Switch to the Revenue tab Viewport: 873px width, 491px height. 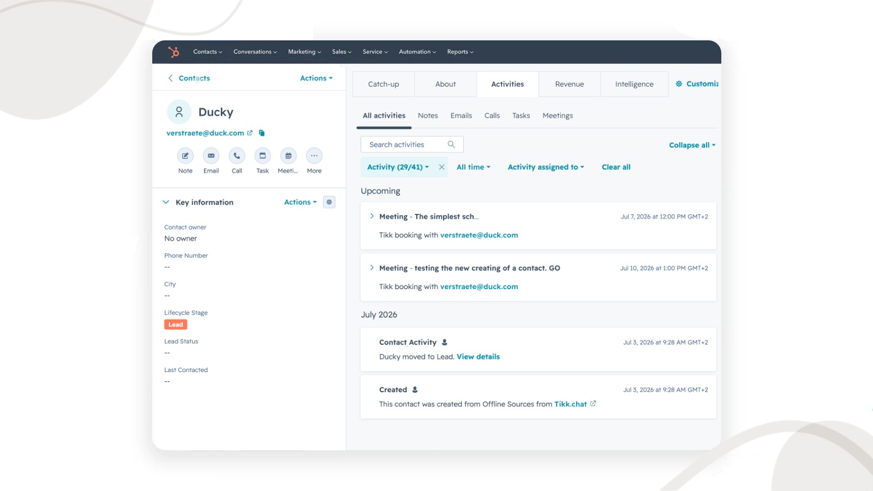pyautogui.click(x=570, y=84)
